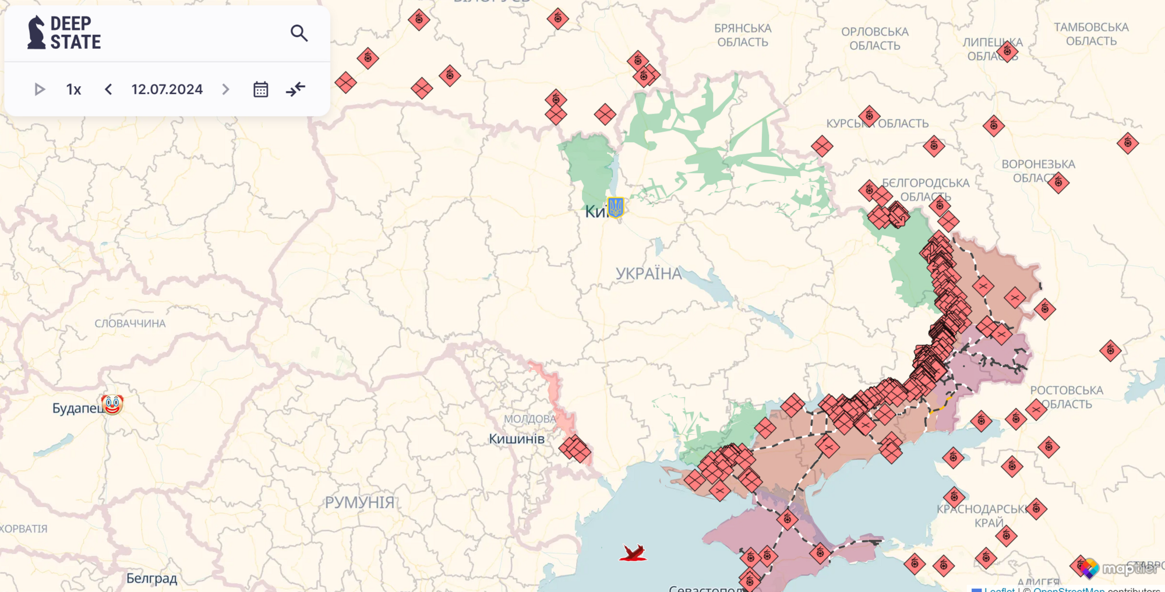Go to the previous date with left chevron
1165x592 pixels.
108,89
